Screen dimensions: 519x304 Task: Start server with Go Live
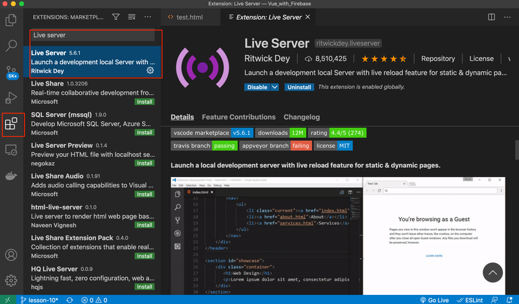click(434, 300)
